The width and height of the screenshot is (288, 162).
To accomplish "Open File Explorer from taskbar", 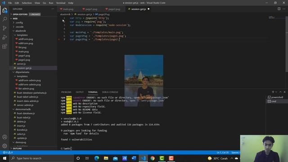I will pyautogui.click(x=106, y=158).
